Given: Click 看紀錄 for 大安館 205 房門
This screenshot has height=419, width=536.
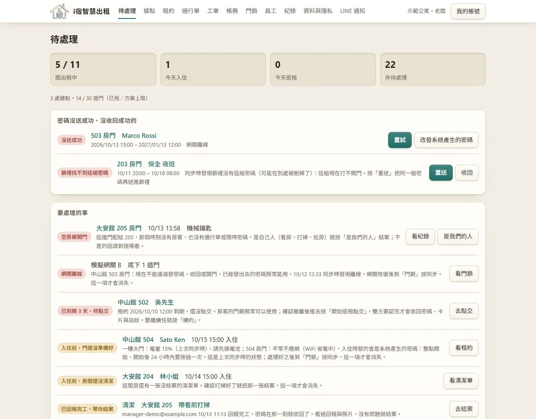Looking at the screenshot, I should pos(420,237).
